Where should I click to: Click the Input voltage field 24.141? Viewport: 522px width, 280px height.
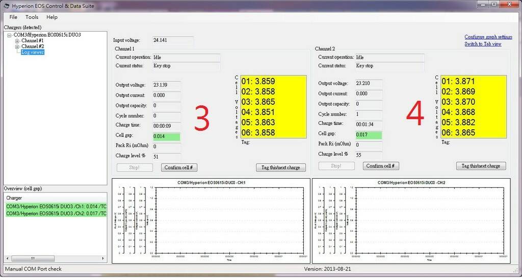[173, 40]
